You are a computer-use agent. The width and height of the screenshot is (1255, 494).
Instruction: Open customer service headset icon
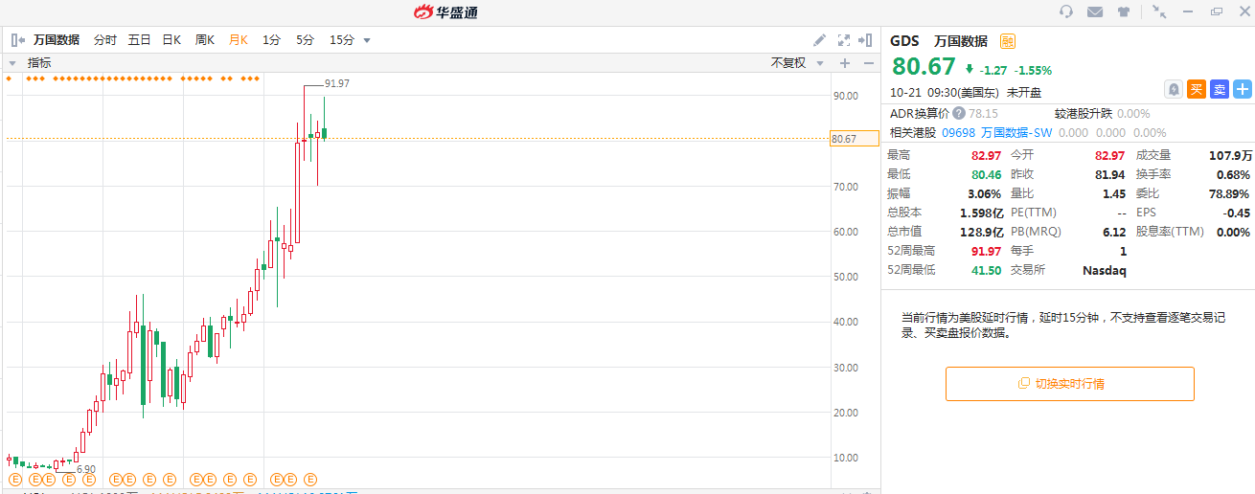(x=1066, y=11)
